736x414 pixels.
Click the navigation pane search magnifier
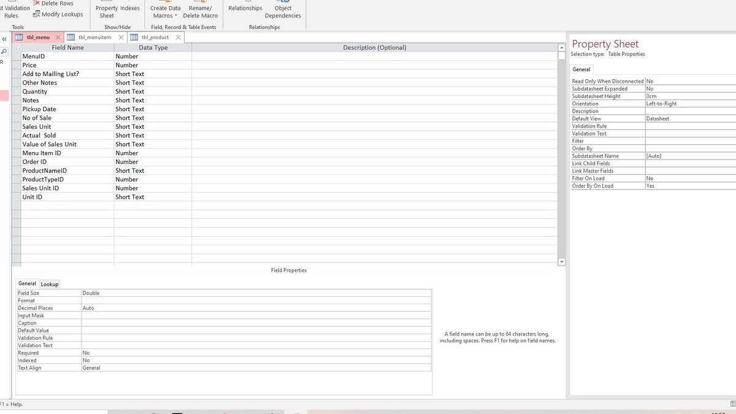pyautogui.click(x=4, y=51)
